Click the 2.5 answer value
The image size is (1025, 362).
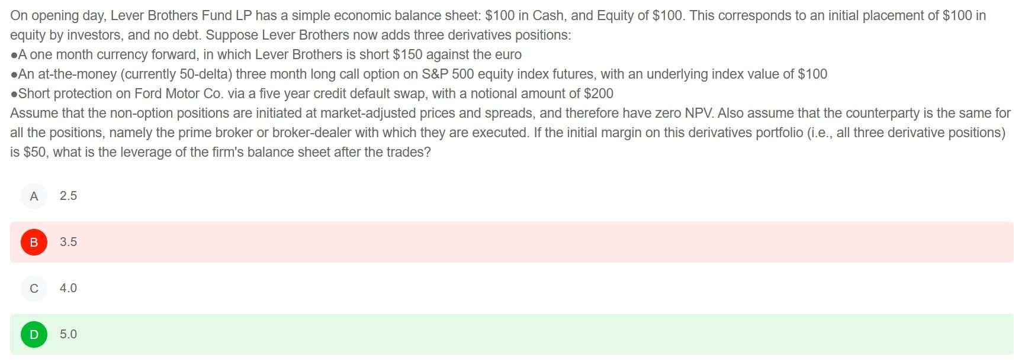tap(68, 196)
